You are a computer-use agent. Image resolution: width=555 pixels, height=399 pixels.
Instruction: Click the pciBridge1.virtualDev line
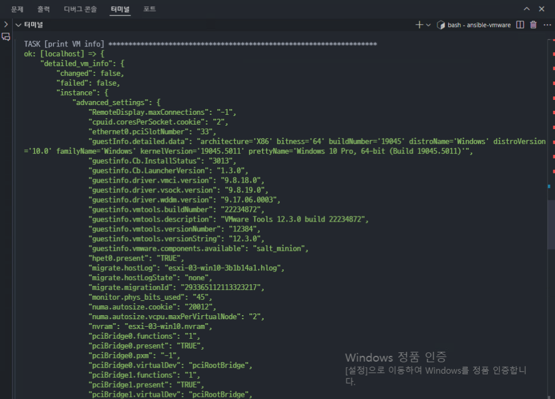(170, 394)
